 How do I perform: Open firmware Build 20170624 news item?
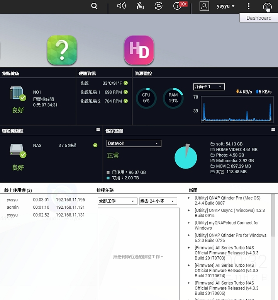[x=226, y=270]
